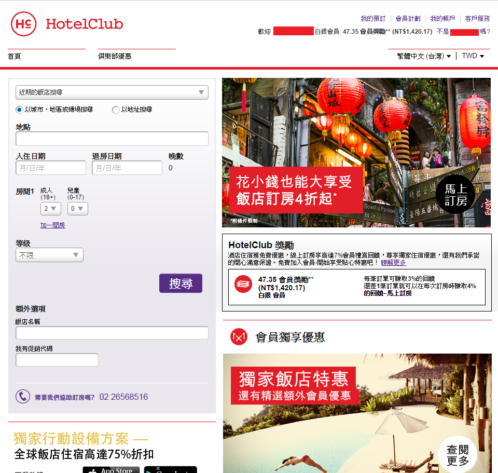498x473 pixels.
Task: Open the 等級 star rating dropdown
Action: (x=50, y=255)
